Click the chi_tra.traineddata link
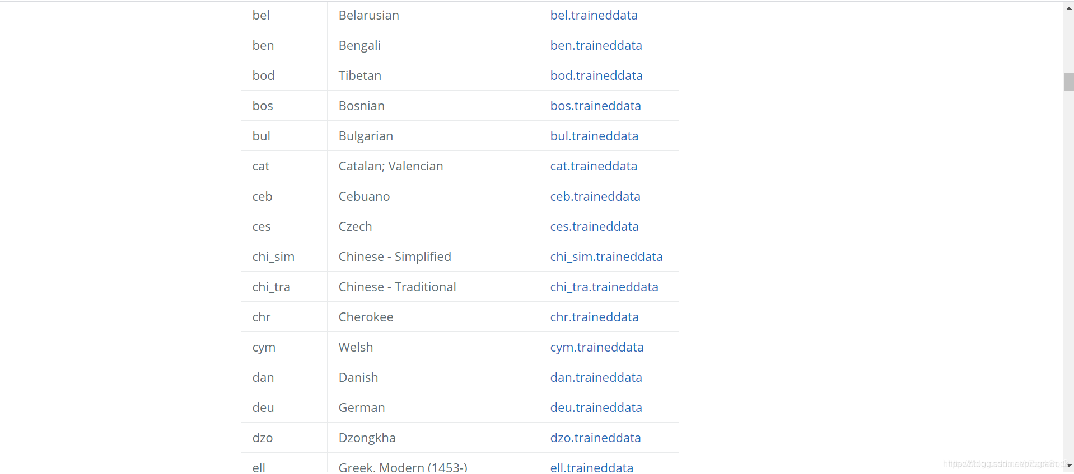 (x=604, y=287)
